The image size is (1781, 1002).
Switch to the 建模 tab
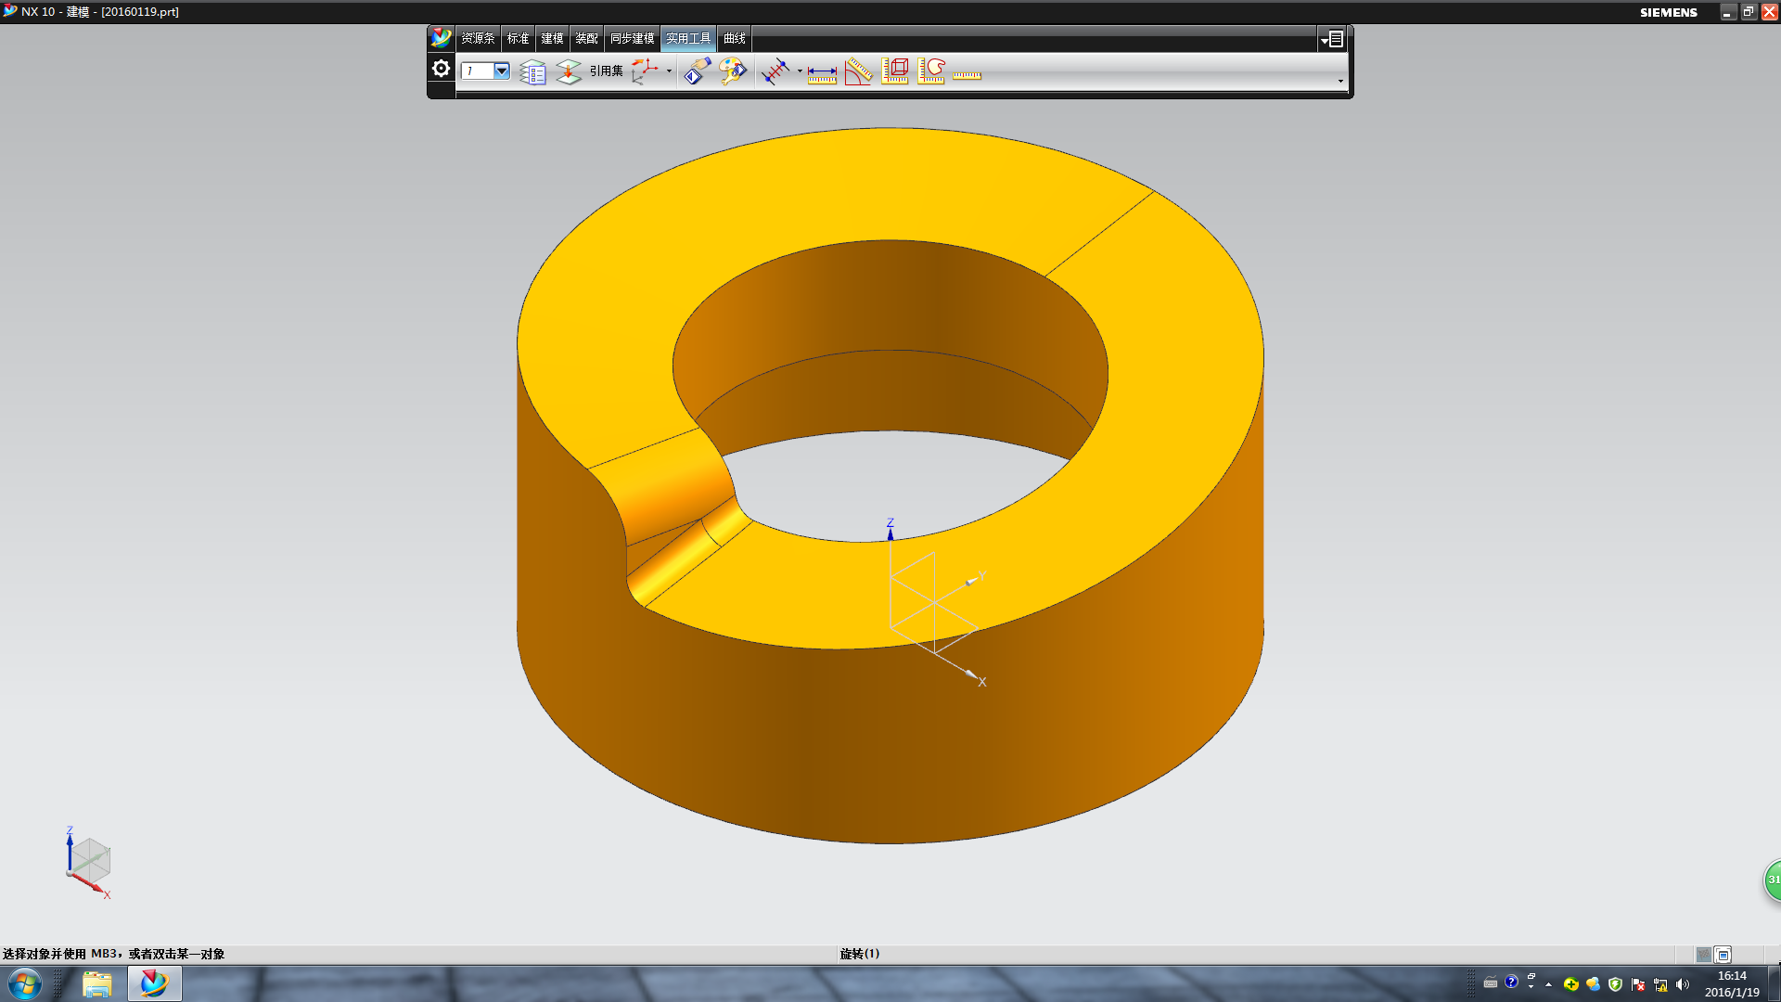point(552,38)
